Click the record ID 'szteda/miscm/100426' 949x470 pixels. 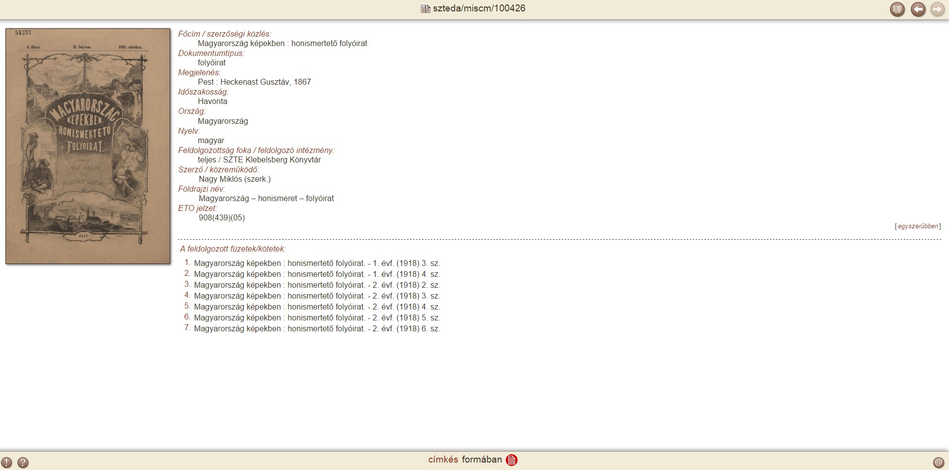[479, 8]
